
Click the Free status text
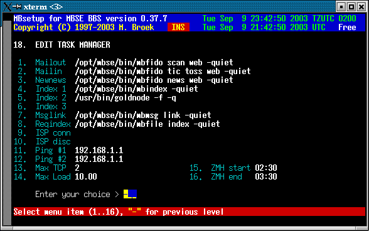tap(348, 28)
